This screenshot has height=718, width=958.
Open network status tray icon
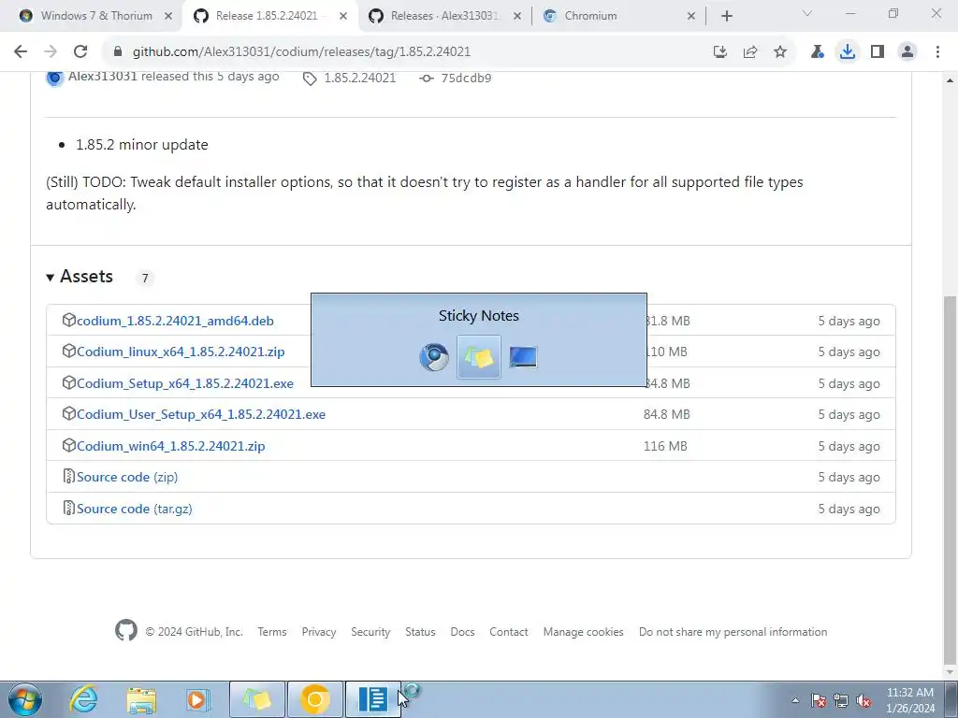[841, 700]
